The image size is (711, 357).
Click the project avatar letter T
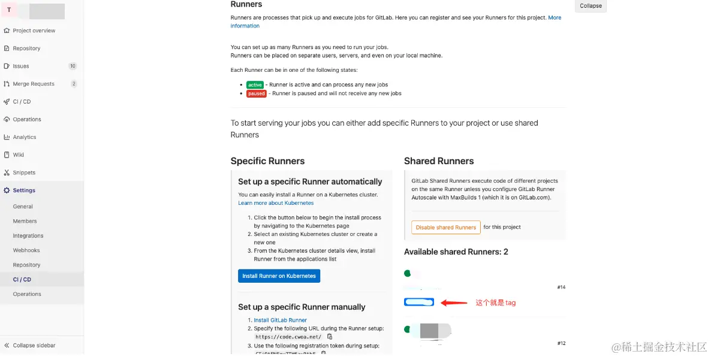9,10
